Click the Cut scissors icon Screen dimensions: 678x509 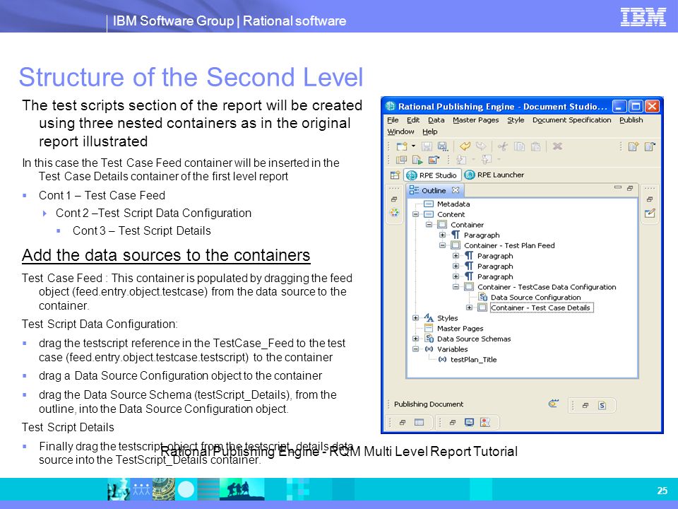502,147
